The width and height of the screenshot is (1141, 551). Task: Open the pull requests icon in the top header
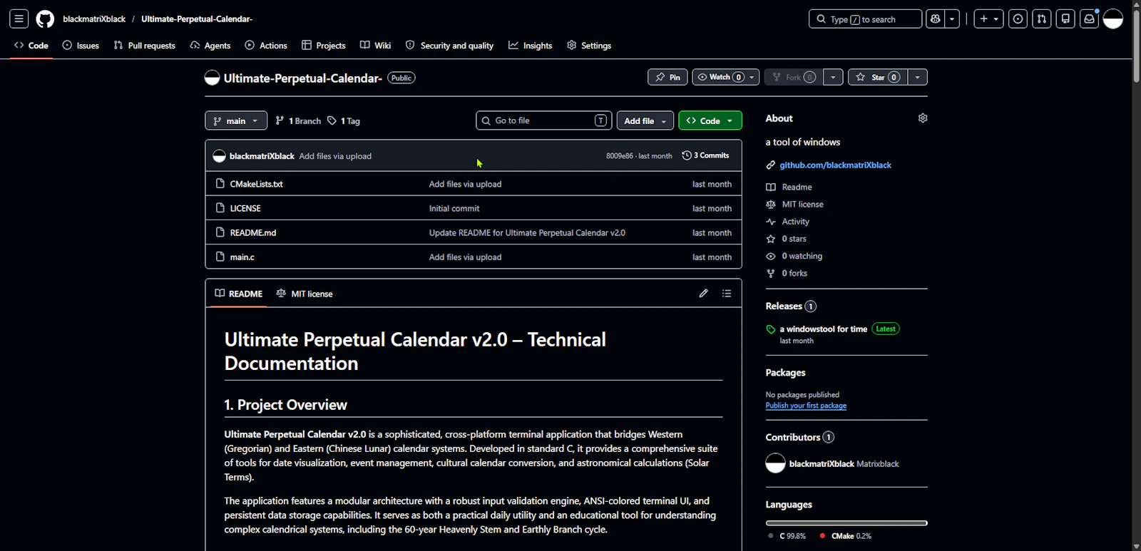[x=1042, y=19]
